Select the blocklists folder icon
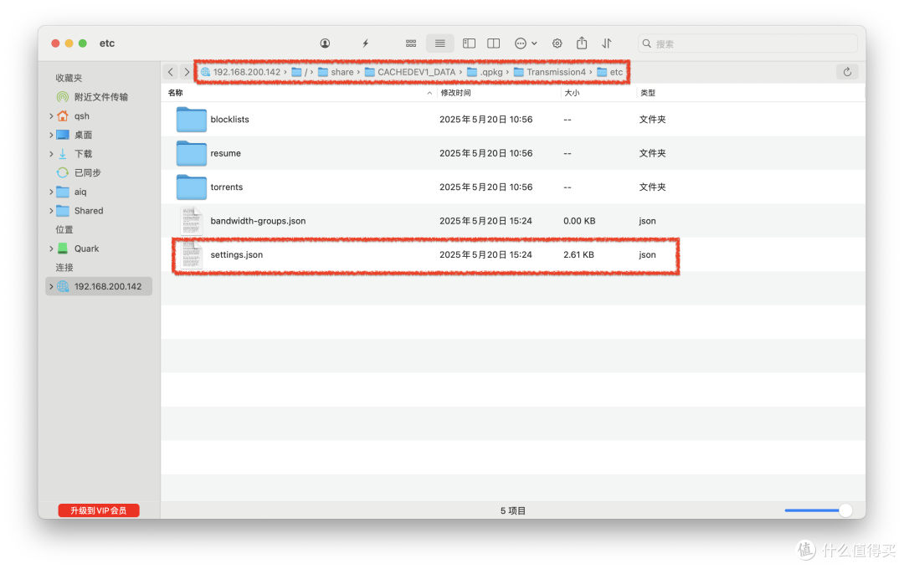 point(192,120)
